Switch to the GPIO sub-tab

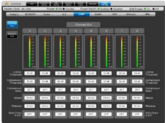[x=114, y=14]
